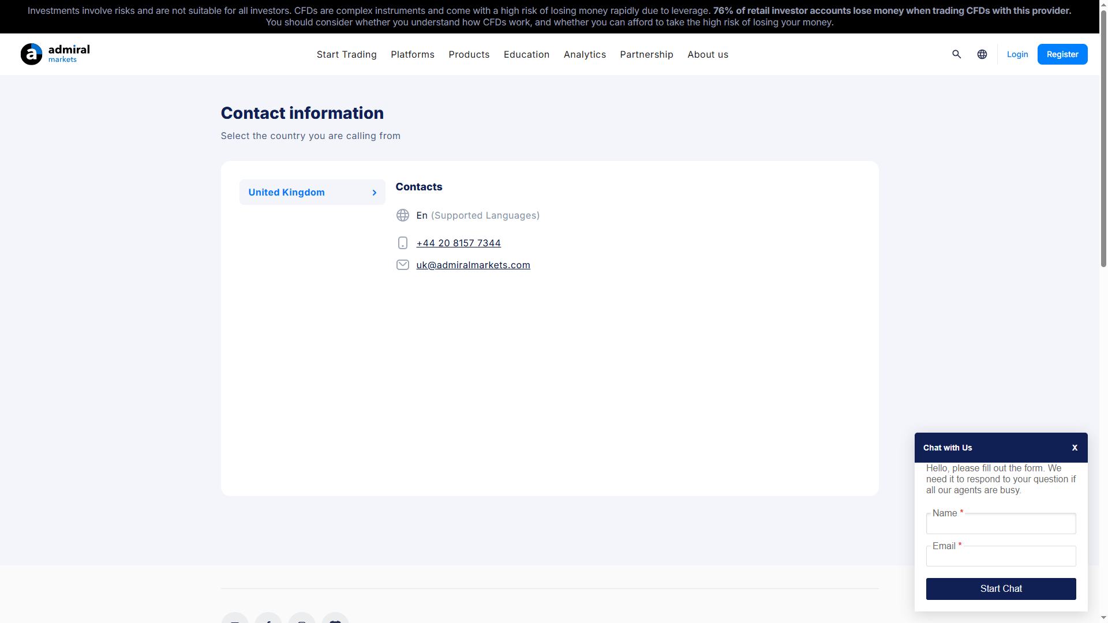Click the Contacts heading text

click(x=418, y=187)
